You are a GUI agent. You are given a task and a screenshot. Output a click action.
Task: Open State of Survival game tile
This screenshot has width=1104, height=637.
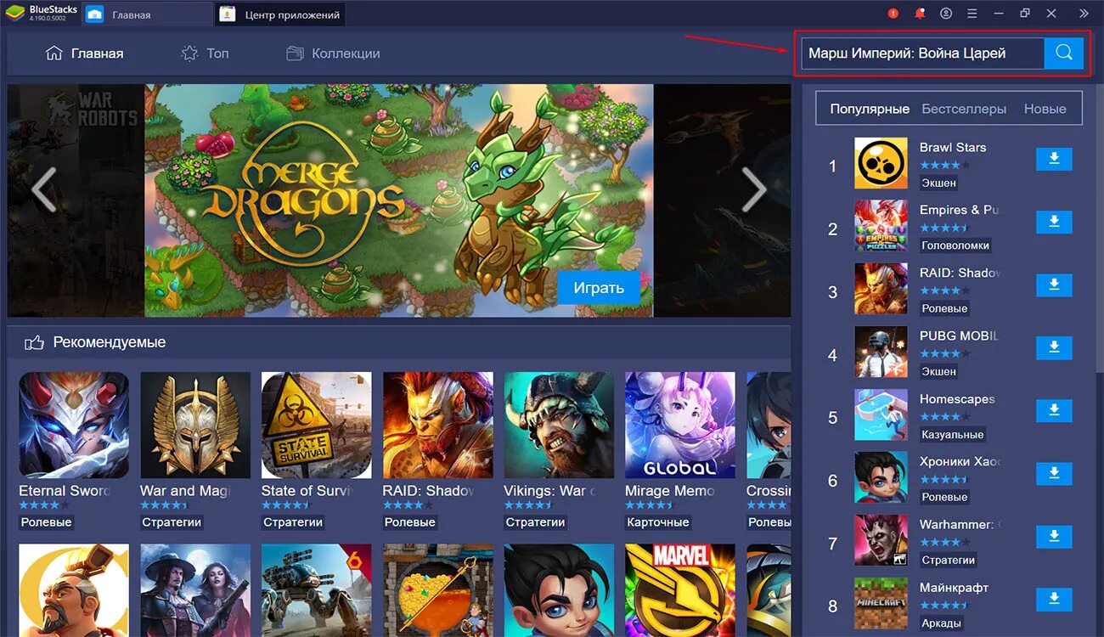pyautogui.click(x=317, y=425)
